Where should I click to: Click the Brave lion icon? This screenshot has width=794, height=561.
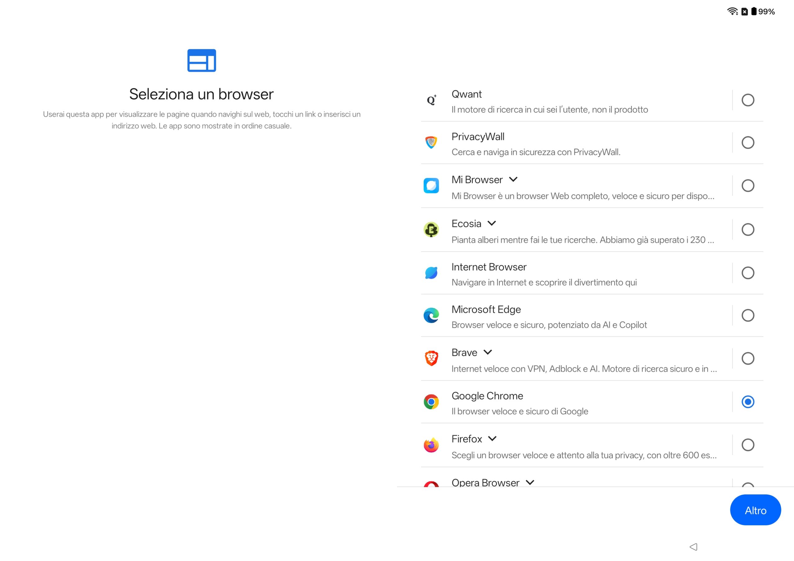(431, 358)
